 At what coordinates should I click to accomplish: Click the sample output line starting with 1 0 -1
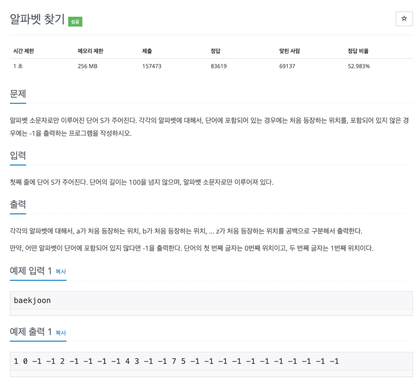pos(176,361)
